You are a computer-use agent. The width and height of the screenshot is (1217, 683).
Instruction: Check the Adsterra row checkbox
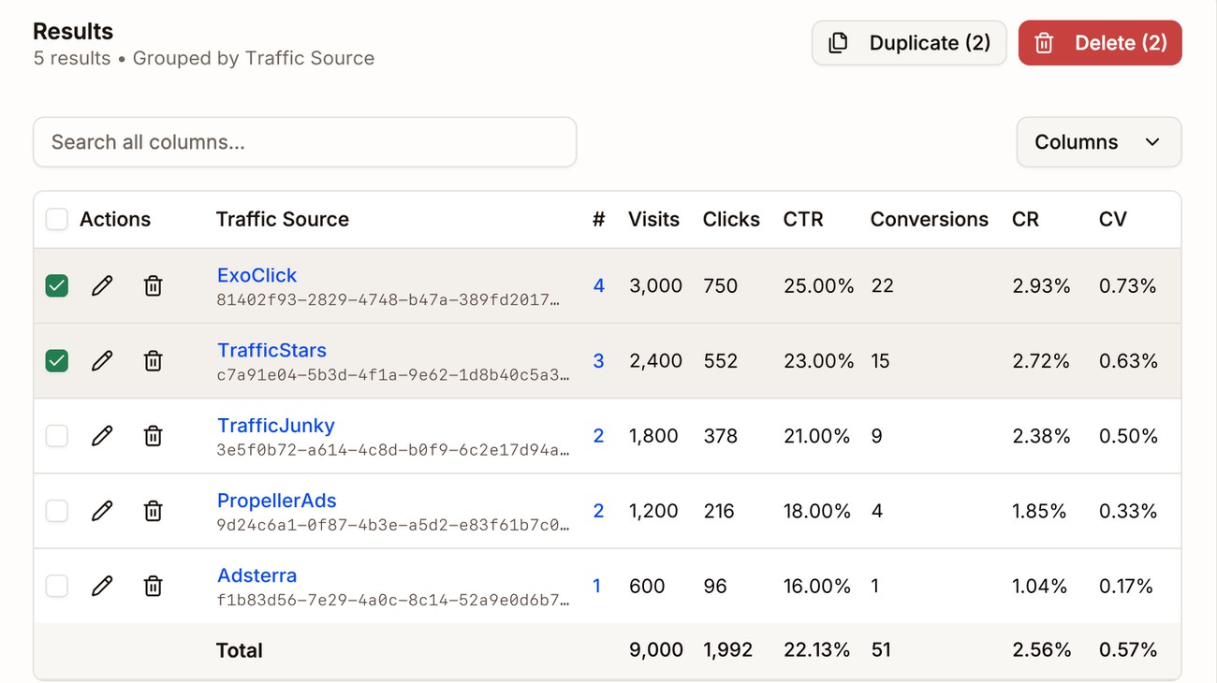pyautogui.click(x=57, y=586)
